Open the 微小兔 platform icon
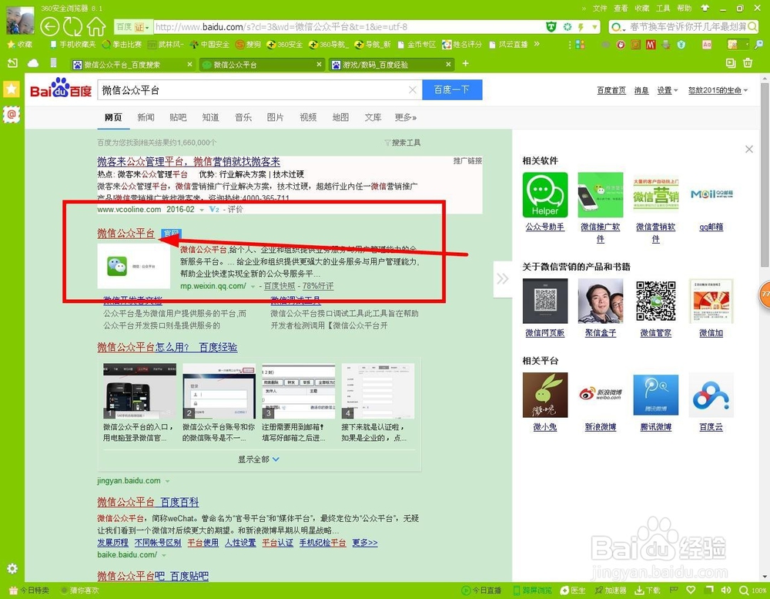 point(545,395)
